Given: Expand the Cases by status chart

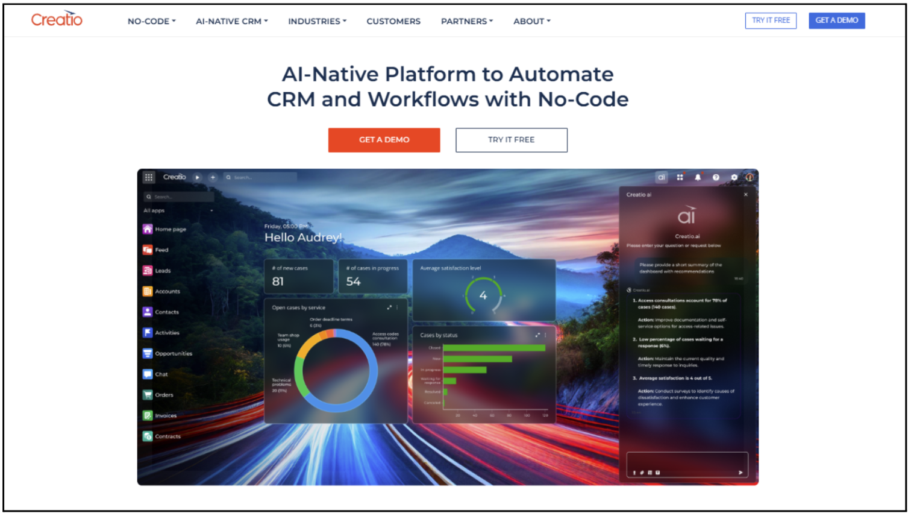Looking at the screenshot, I should click(537, 335).
